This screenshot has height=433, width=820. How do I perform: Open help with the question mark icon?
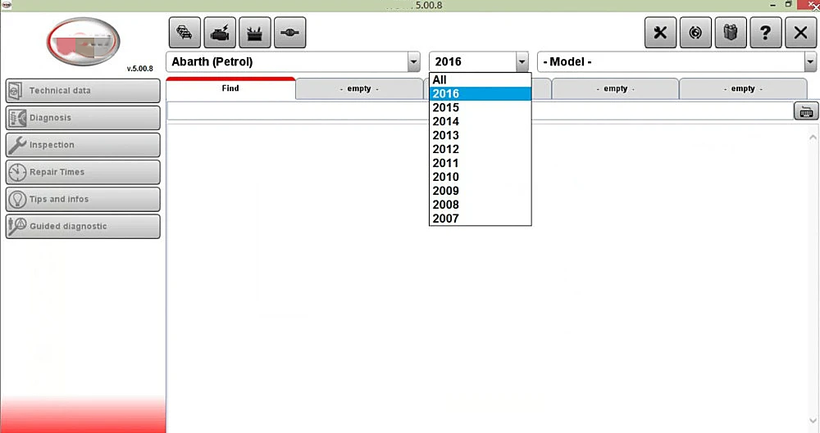point(766,33)
